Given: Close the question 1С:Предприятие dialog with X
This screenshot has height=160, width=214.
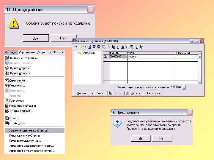Looking at the screenshot, I should [x=190, y=112].
